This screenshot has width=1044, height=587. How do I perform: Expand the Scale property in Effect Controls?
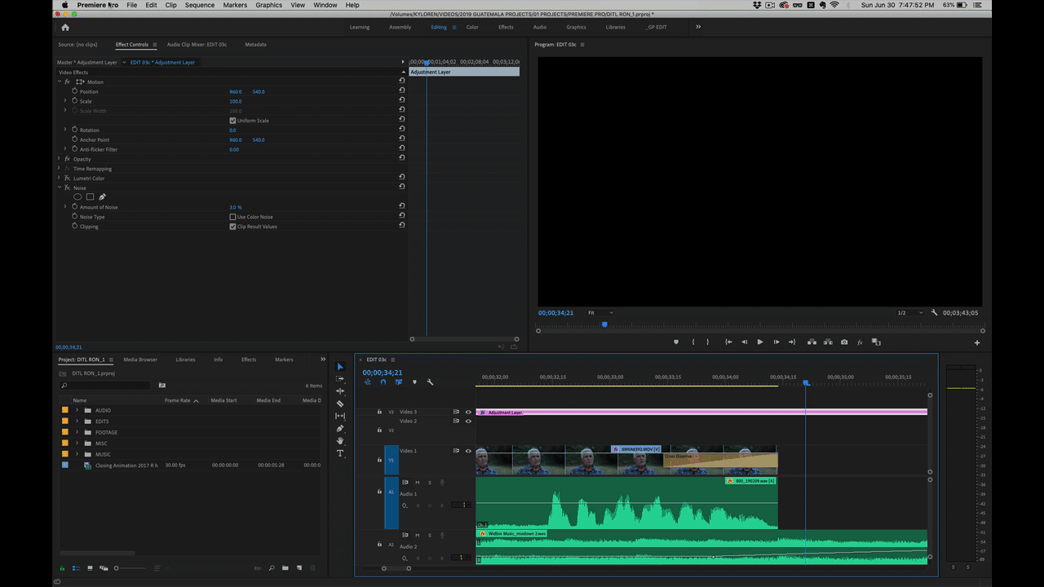65,101
